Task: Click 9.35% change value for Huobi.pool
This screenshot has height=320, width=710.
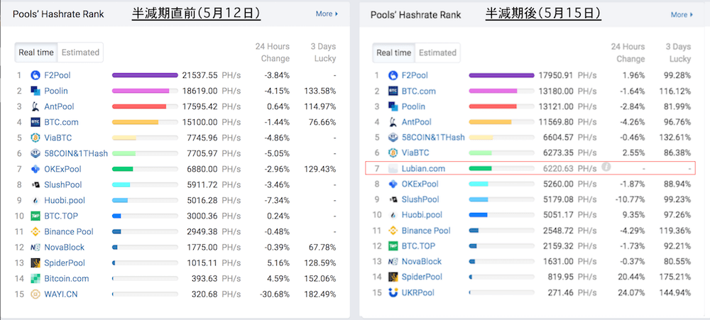Action: tap(633, 215)
